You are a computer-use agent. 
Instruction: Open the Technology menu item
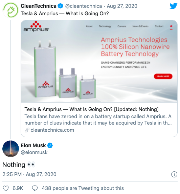tap(105, 26)
